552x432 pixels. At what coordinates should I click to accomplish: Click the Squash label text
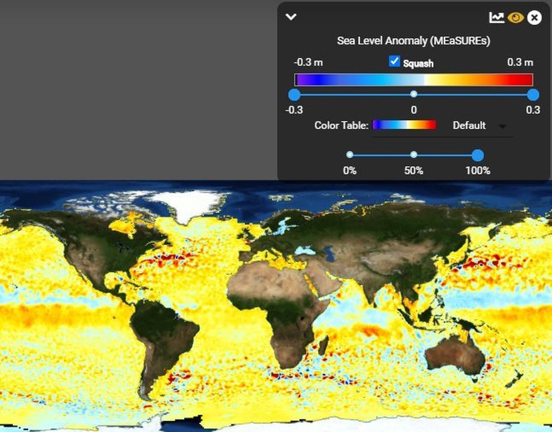(x=419, y=63)
